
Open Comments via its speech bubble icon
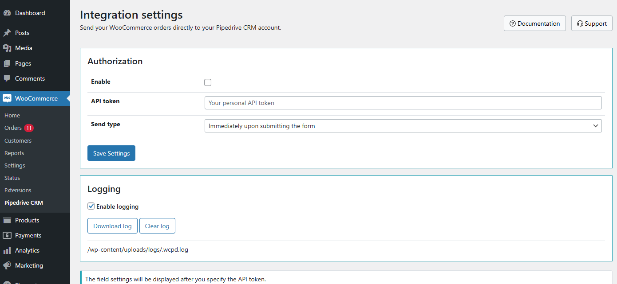pyautogui.click(x=8, y=78)
